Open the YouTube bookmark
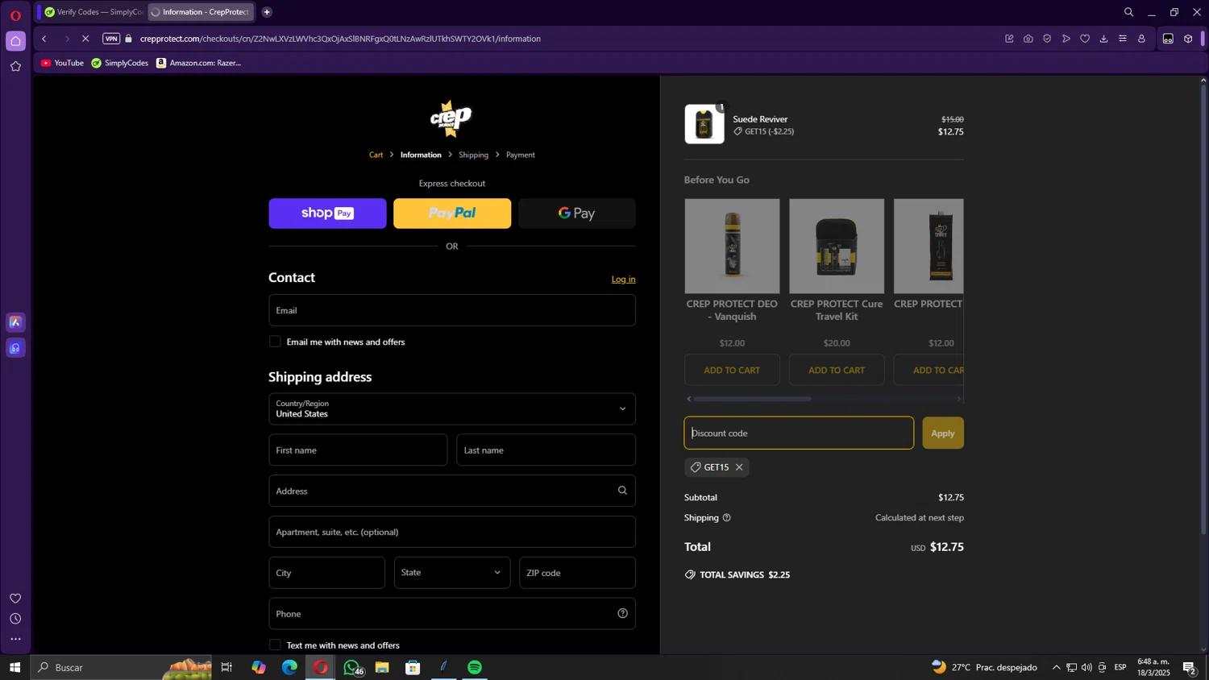The height and width of the screenshot is (680, 1209). (x=62, y=63)
